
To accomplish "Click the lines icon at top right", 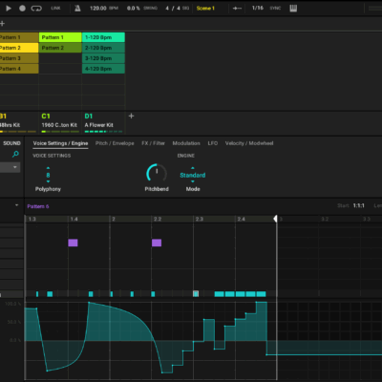I will pyautogui.click(x=375, y=9).
